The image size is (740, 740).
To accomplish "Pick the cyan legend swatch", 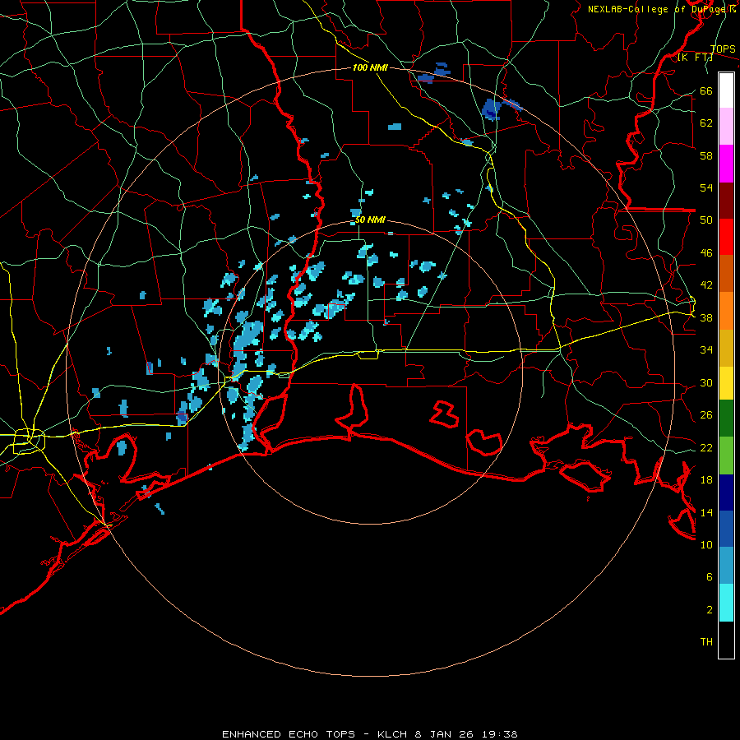I will pos(726,603).
